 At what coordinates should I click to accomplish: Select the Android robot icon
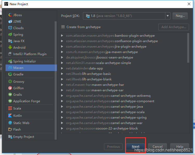pos(10,47)
